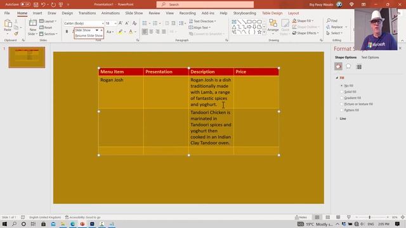Screen dimensions: 406x228
Task: Apply text highlight color
Action: pyautogui.click(x=120, y=32)
